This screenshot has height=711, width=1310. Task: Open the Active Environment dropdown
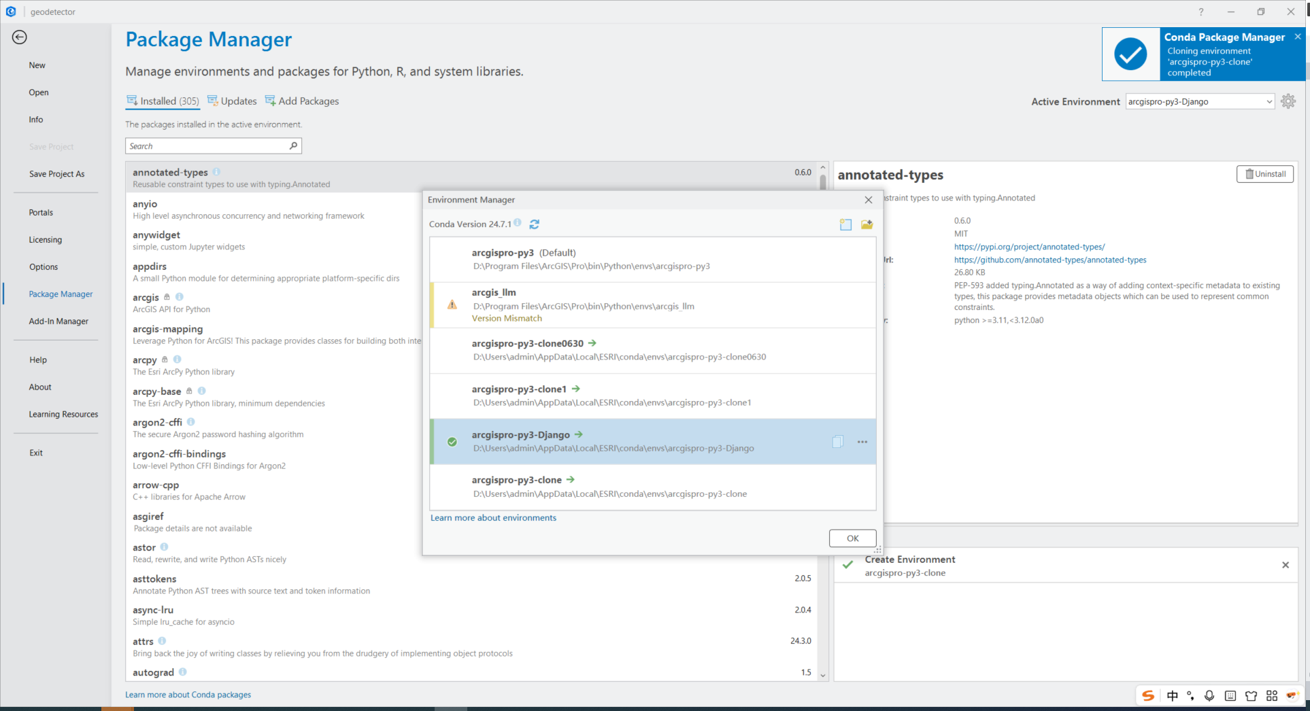tap(1200, 101)
